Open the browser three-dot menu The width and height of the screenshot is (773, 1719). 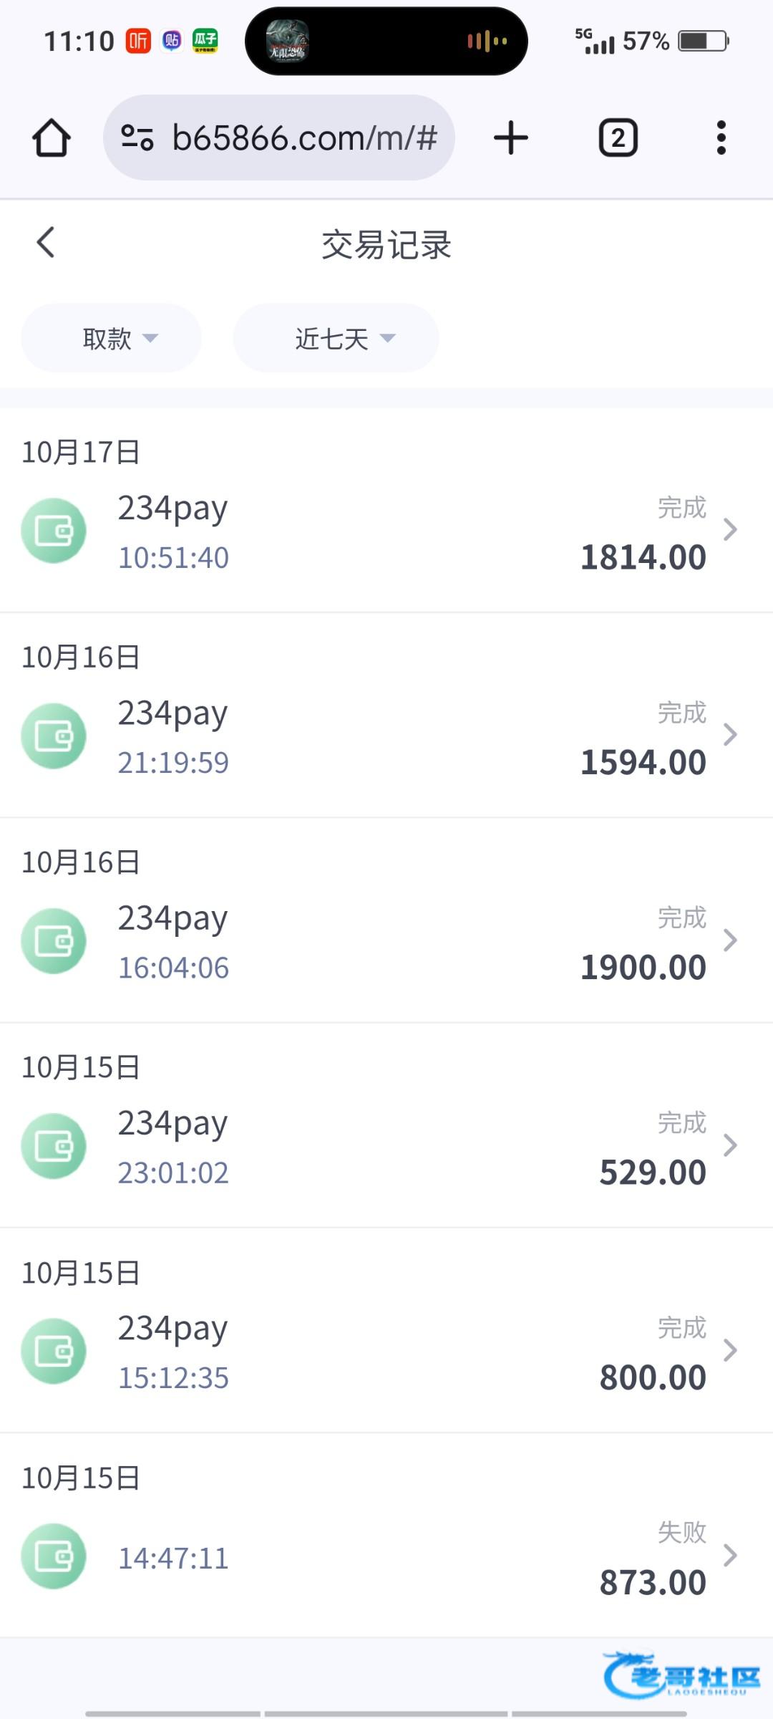point(721,138)
